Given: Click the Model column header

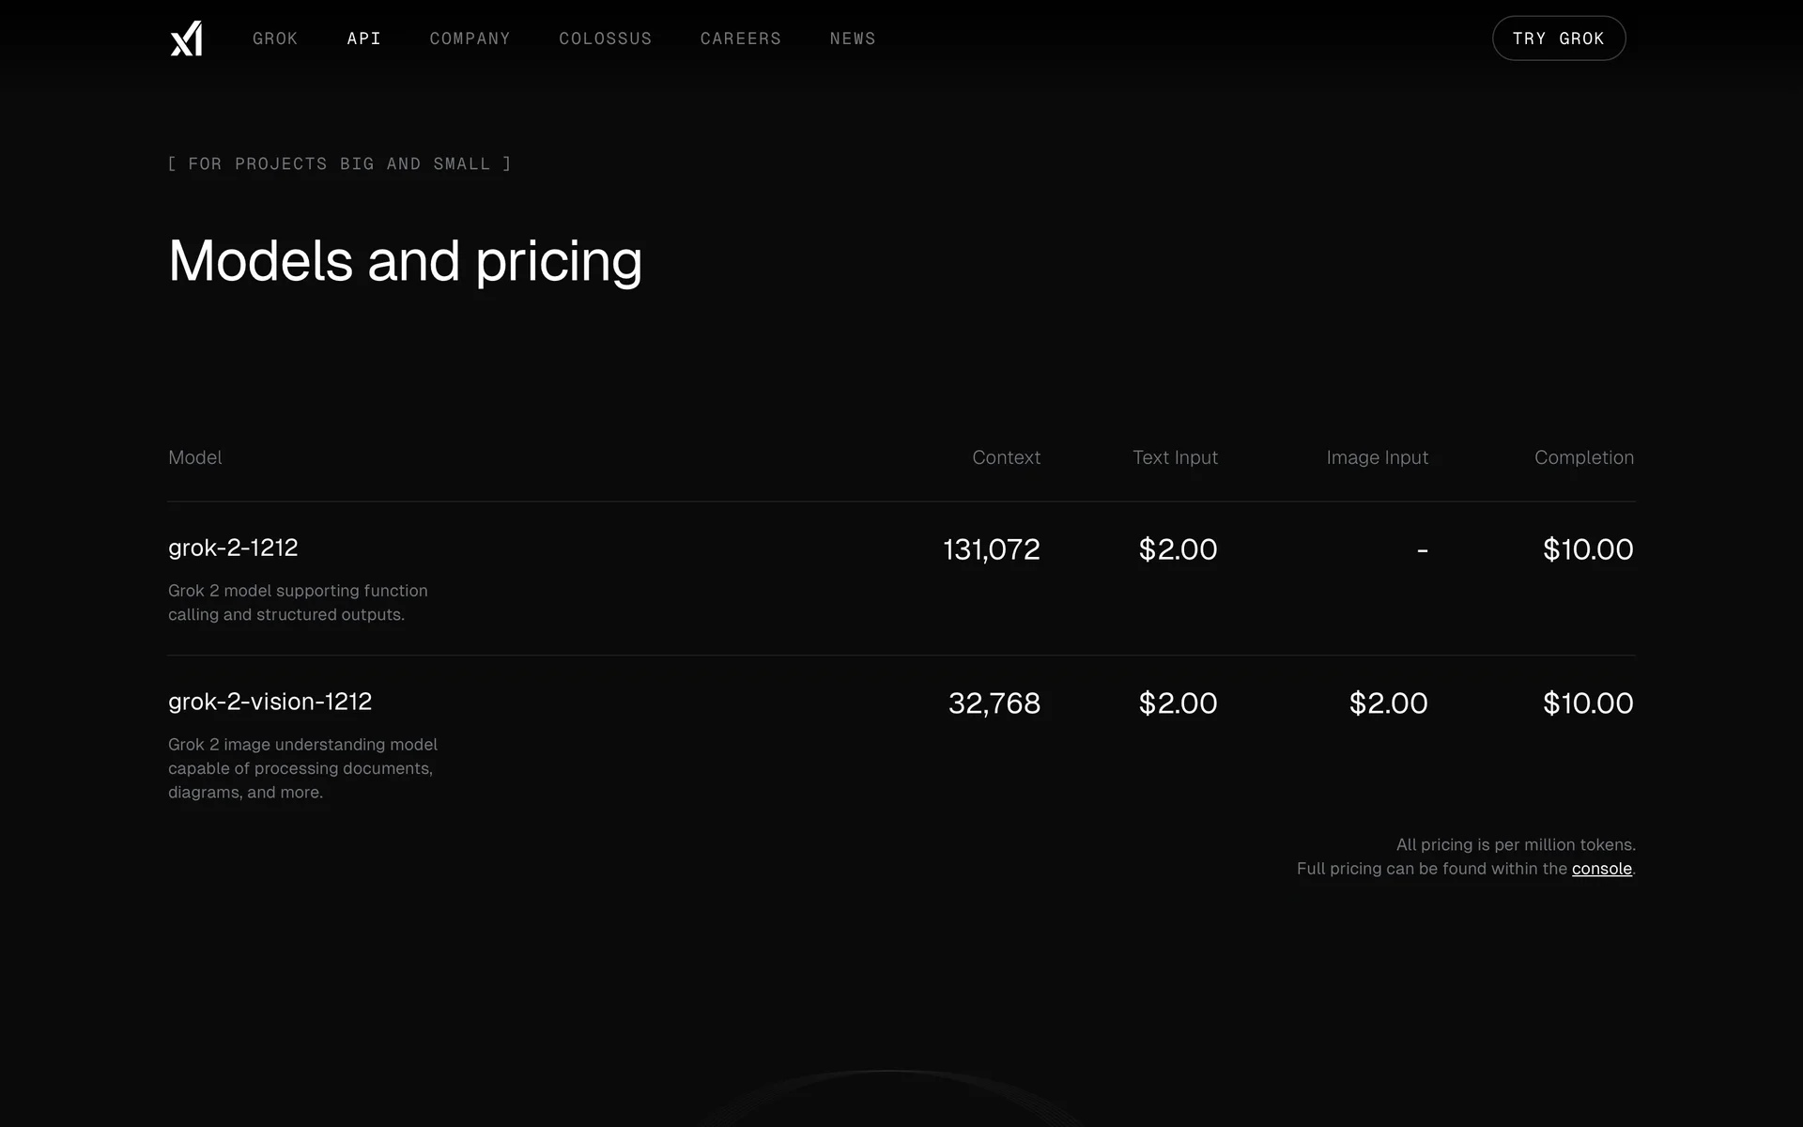Looking at the screenshot, I should click(195, 457).
